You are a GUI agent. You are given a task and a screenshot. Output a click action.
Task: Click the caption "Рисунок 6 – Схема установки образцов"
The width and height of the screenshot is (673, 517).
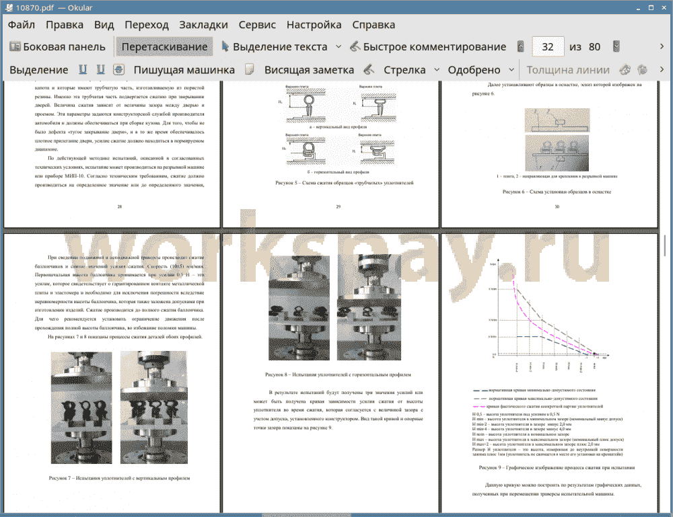[557, 192]
